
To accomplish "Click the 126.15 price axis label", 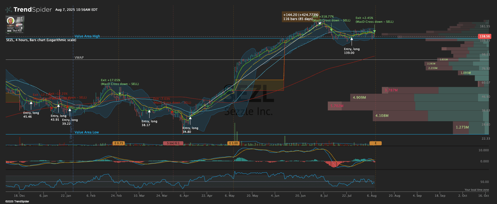I will (485, 41).
